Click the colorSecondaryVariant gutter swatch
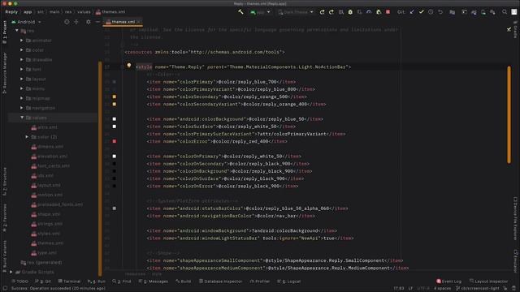 (x=114, y=104)
